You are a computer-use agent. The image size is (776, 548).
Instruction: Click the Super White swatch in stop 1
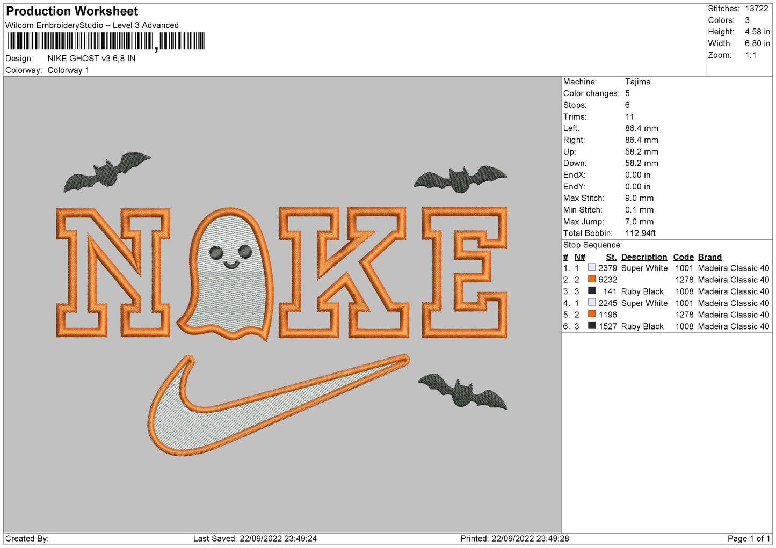591,267
